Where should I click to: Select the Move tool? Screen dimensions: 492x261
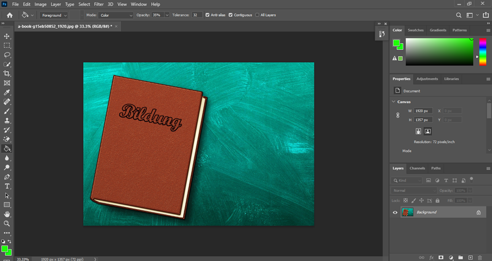7,37
